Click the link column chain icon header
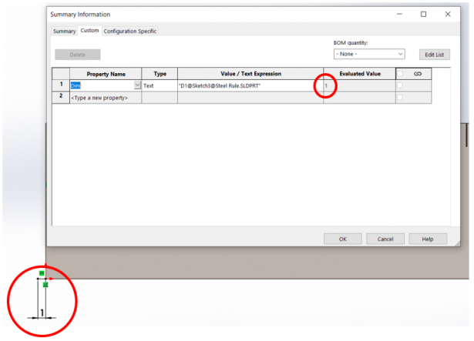474x341 pixels. pos(418,74)
